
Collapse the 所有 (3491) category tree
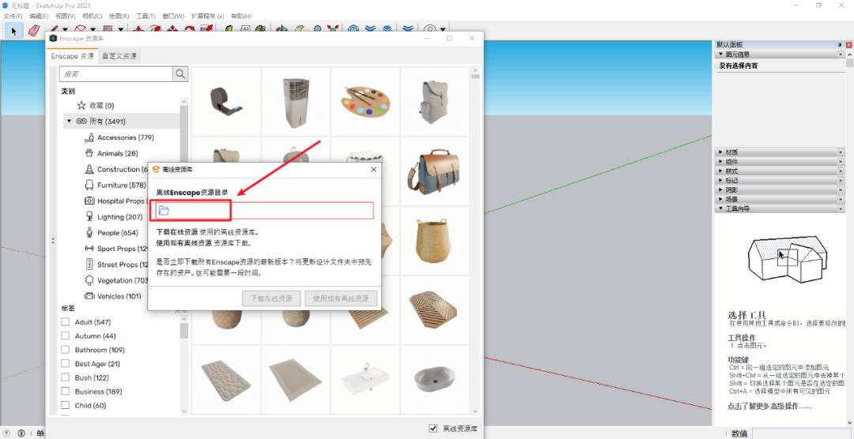point(69,122)
